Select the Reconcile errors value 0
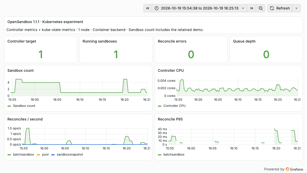Viewport: 307px width, 173px height. (191, 55)
